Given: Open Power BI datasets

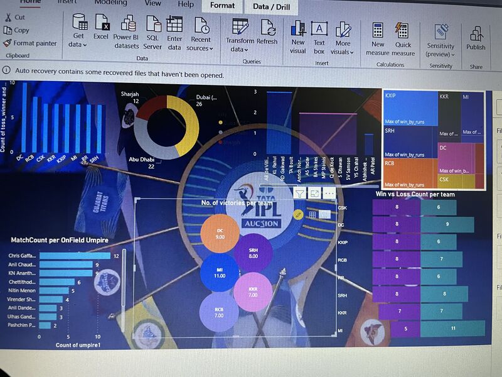Looking at the screenshot, I should tap(127, 32).
